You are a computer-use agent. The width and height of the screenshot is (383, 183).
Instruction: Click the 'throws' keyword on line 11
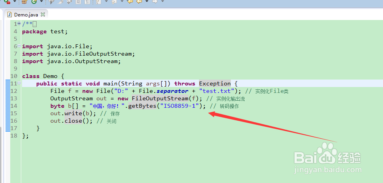pos(185,83)
